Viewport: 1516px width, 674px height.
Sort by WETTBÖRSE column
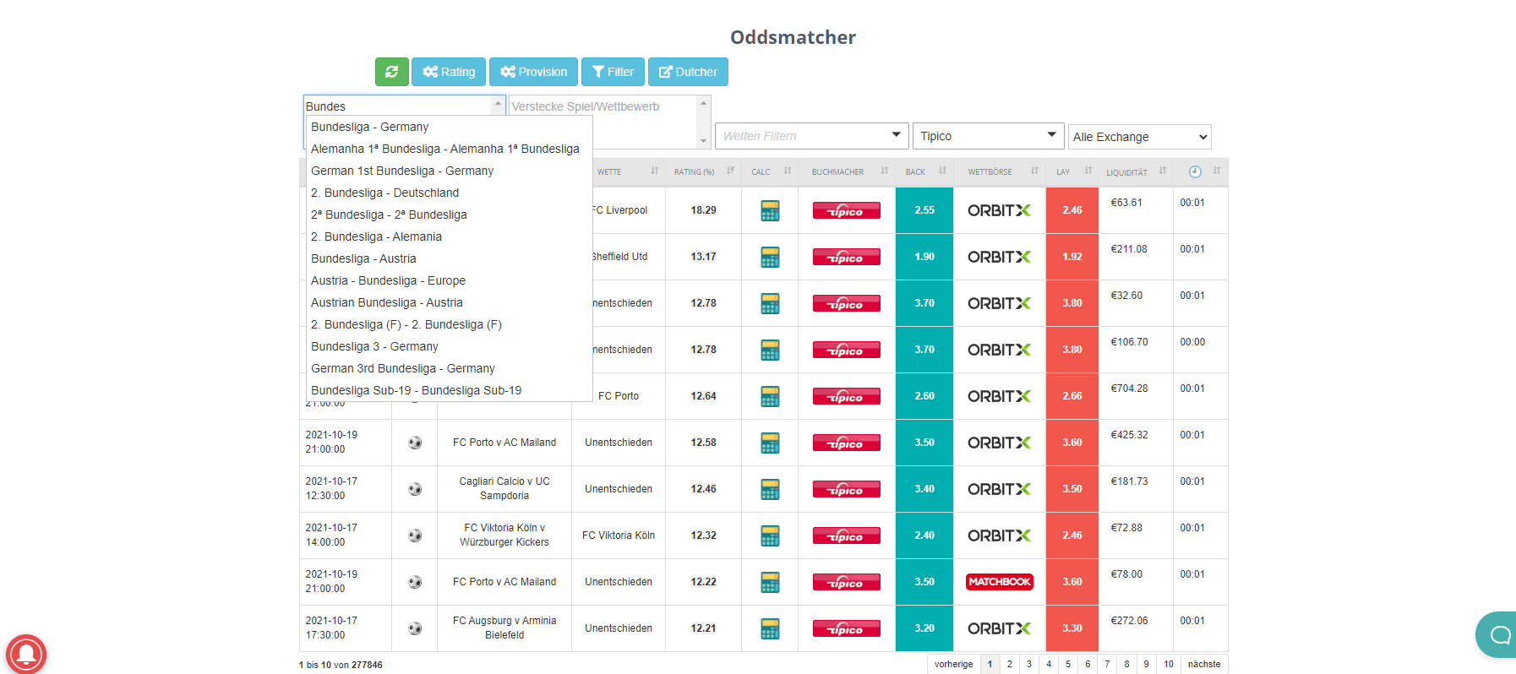point(1000,171)
